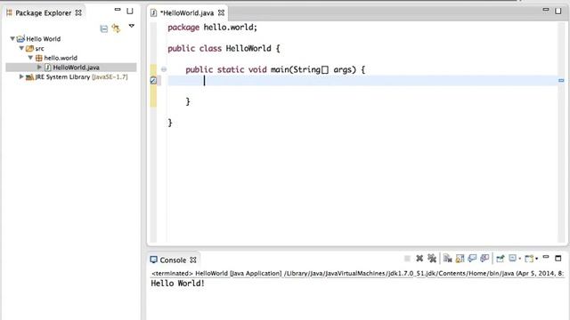
Task: Select the hello.world package
Action: point(61,58)
